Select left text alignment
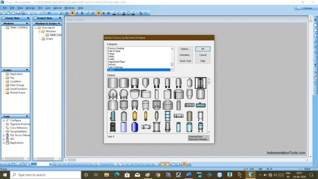This screenshot has height=179, width=318. [99, 13]
